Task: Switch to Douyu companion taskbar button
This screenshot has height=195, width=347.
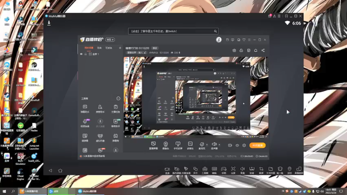Action: click(x=32, y=191)
